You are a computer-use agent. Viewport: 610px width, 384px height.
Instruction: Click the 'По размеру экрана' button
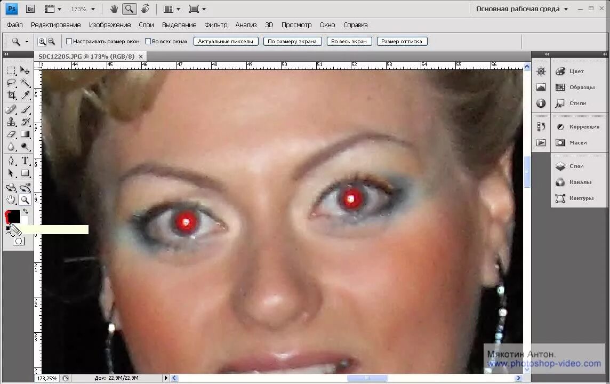tap(292, 41)
